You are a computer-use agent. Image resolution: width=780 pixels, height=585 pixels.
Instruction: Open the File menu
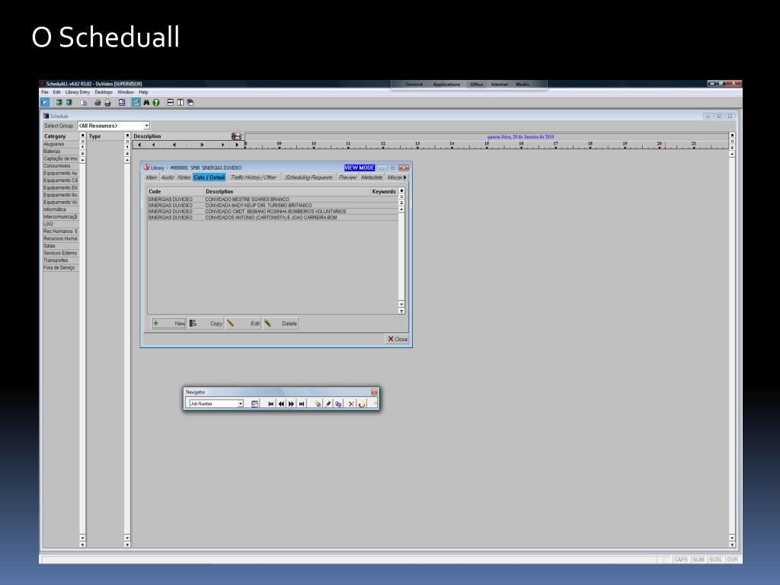coord(45,92)
